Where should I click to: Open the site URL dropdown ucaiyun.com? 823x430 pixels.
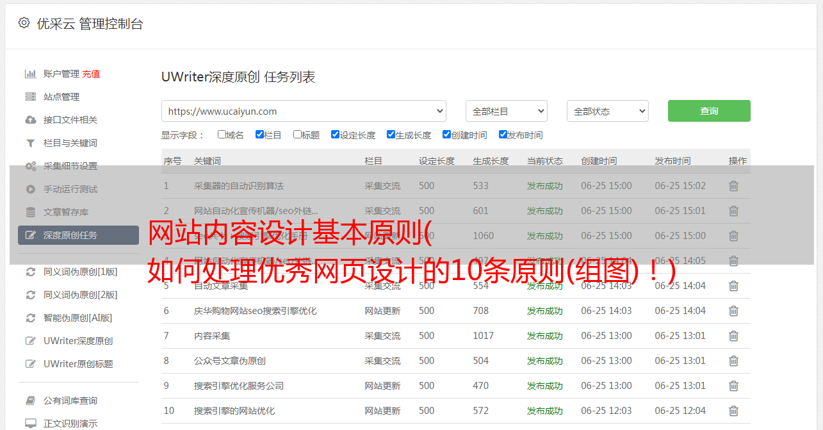(304, 111)
